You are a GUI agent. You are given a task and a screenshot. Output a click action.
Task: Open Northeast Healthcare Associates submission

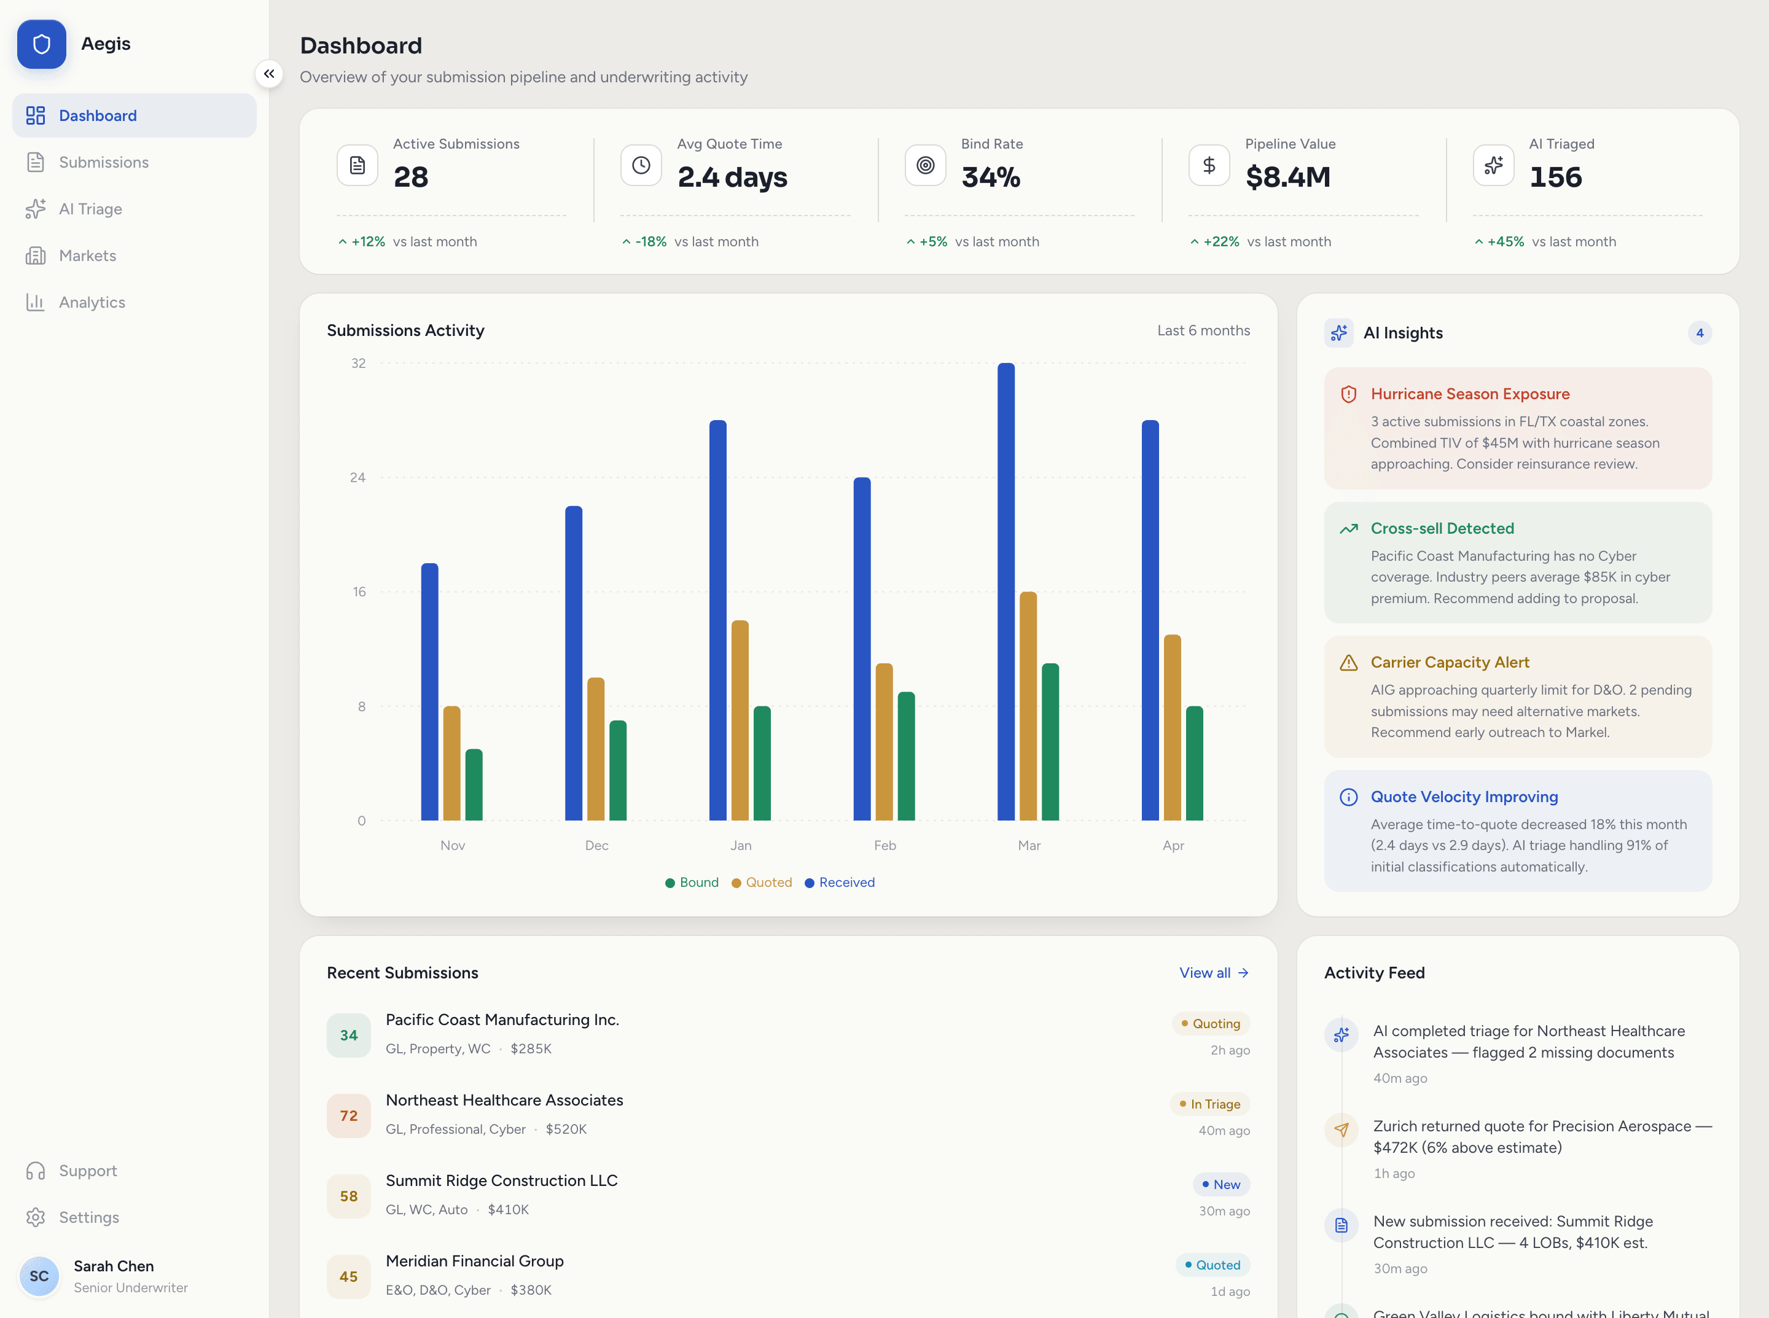click(504, 1100)
